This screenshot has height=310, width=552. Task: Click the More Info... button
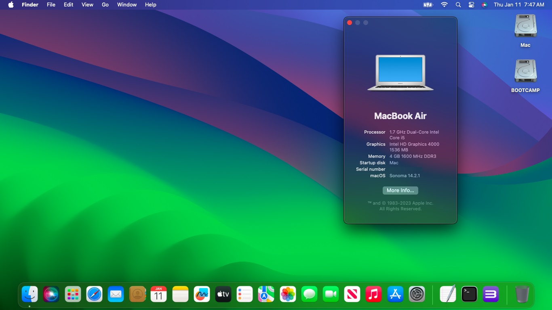[400, 191]
